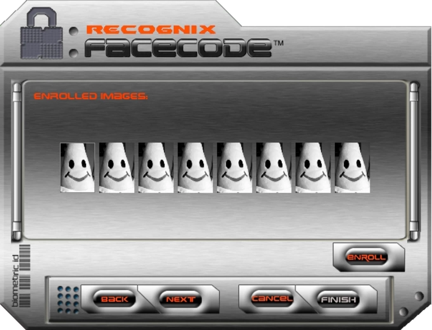
Task: Click the Enrolled Images label
Action: pos(91,96)
